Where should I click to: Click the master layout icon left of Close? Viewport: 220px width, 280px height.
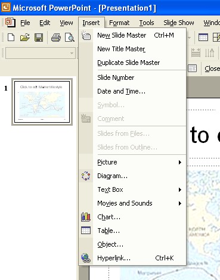point(193,69)
